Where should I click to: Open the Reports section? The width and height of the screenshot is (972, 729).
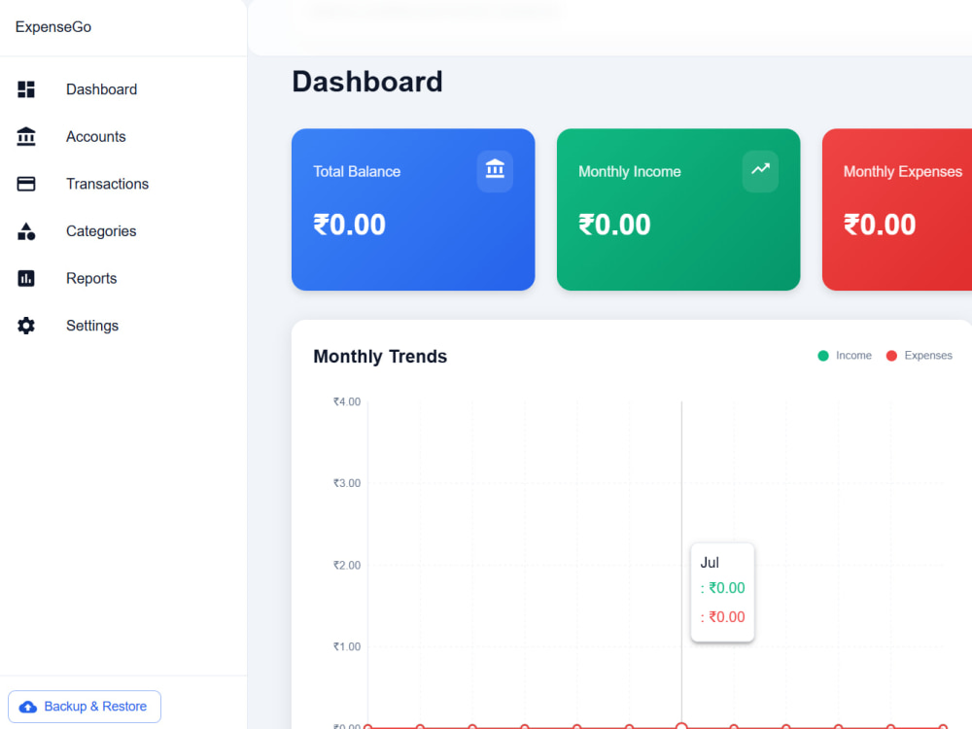pyautogui.click(x=123, y=278)
